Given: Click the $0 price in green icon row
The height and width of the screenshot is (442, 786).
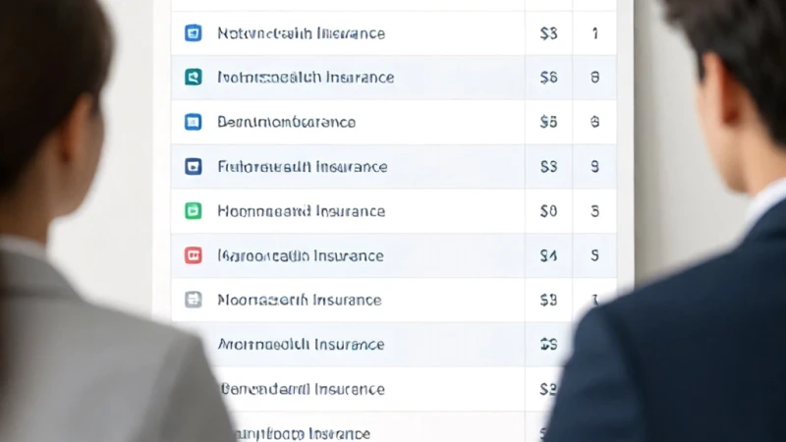Looking at the screenshot, I should pyautogui.click(x=548, y=211).
